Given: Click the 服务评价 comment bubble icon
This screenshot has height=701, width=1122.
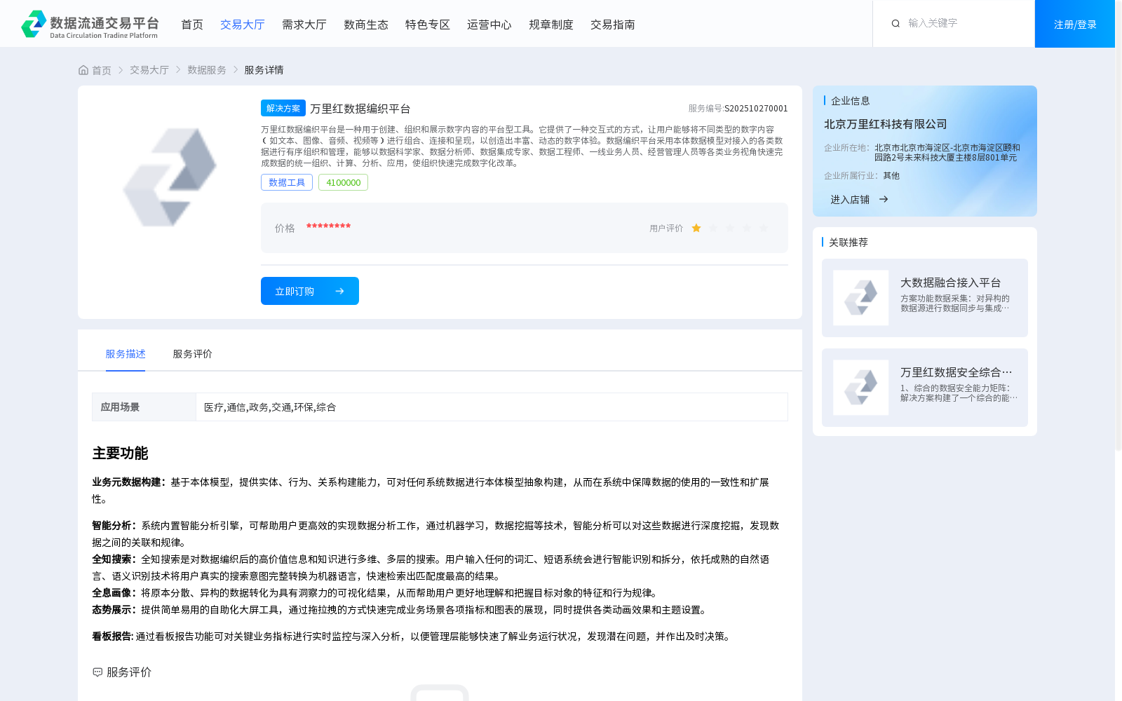Looking at the screenshot, I should point(97,672).
